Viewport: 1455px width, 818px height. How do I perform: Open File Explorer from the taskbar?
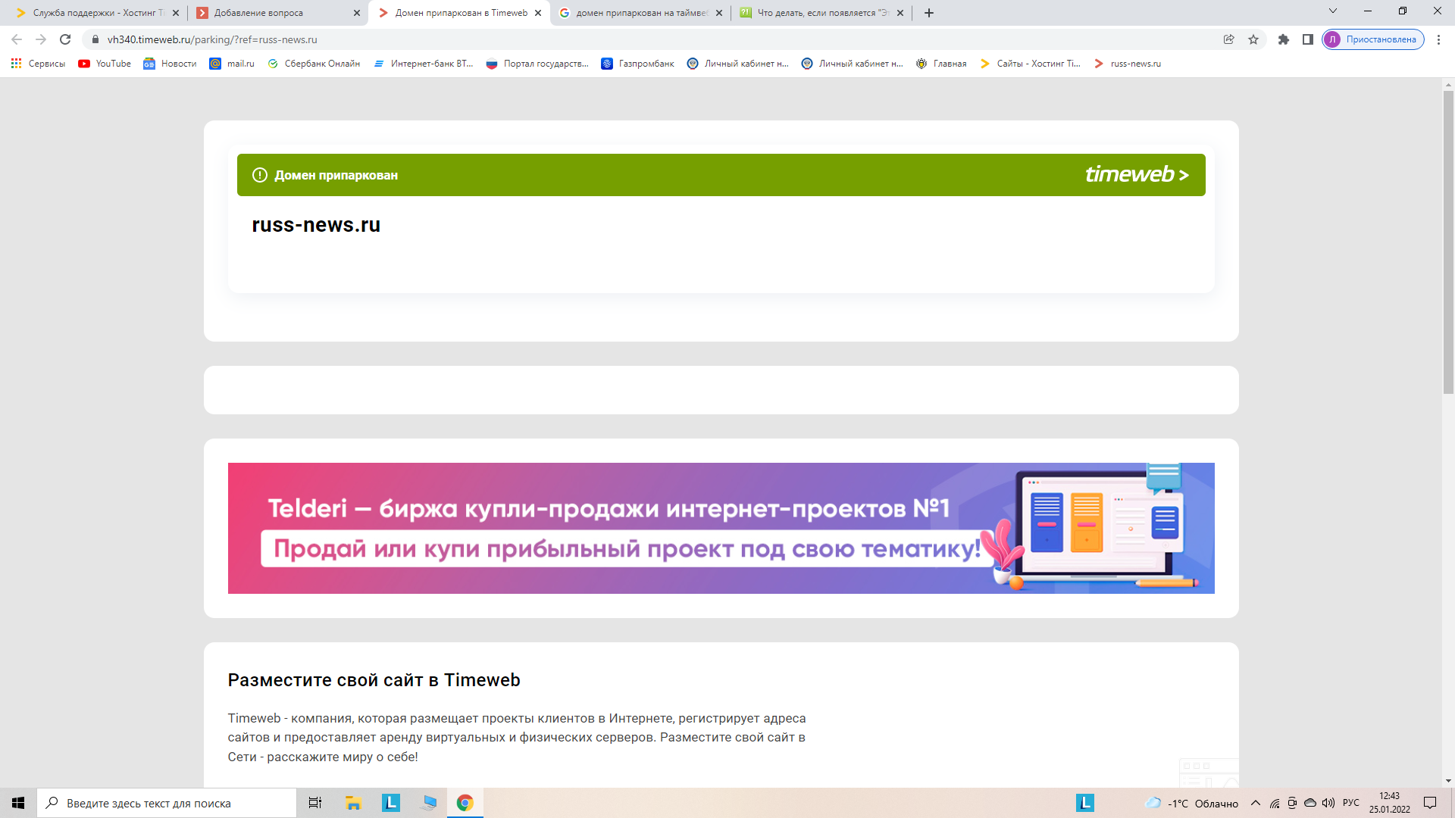(353, 803)
